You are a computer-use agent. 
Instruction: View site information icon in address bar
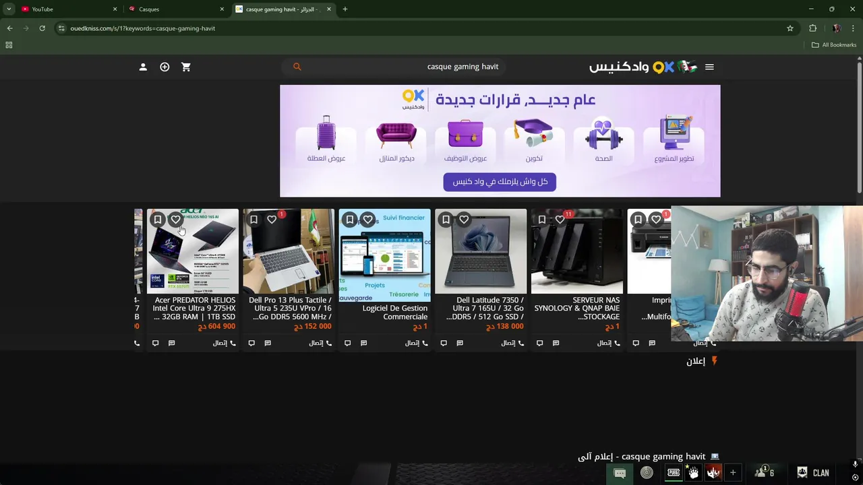[61, 28]
